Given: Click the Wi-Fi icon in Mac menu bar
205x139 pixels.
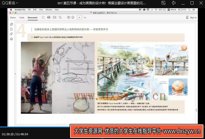Looking at the screenshot, I should point(156,10).
